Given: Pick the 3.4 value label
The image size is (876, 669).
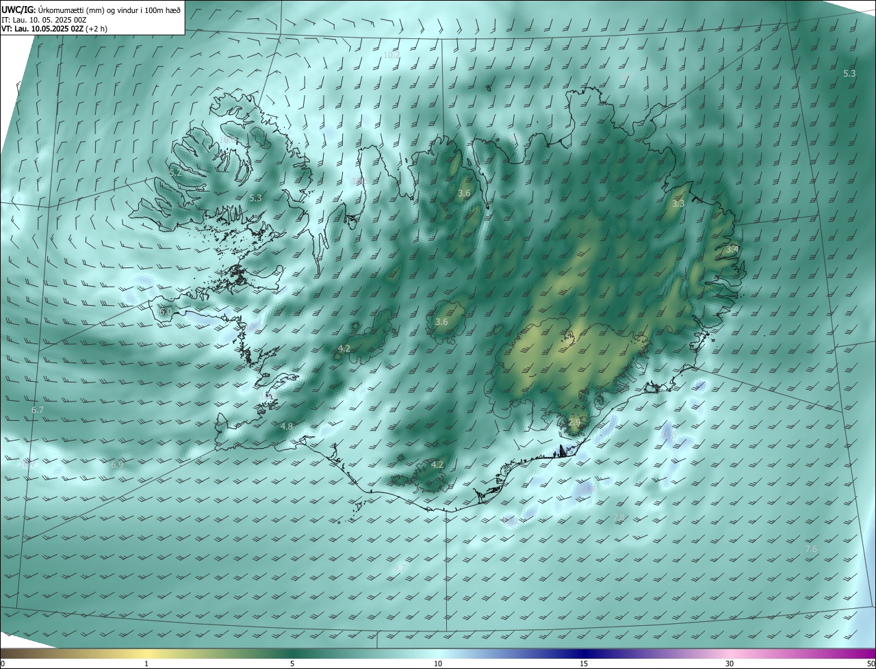Looking at the screenshot, I should click(x=732, y=250).
